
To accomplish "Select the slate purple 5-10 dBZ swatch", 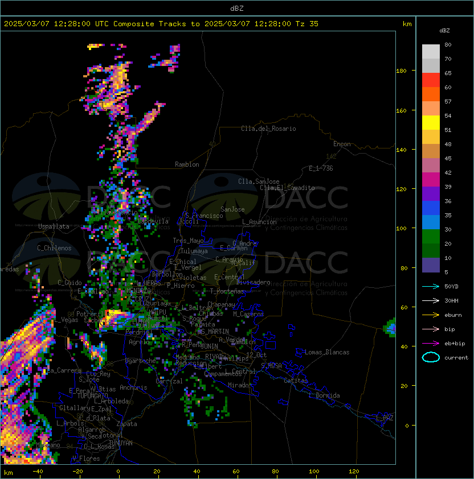I will pyautogui.click(x=431, y=265).
